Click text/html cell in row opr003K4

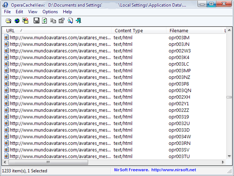[x=123, y=57]
